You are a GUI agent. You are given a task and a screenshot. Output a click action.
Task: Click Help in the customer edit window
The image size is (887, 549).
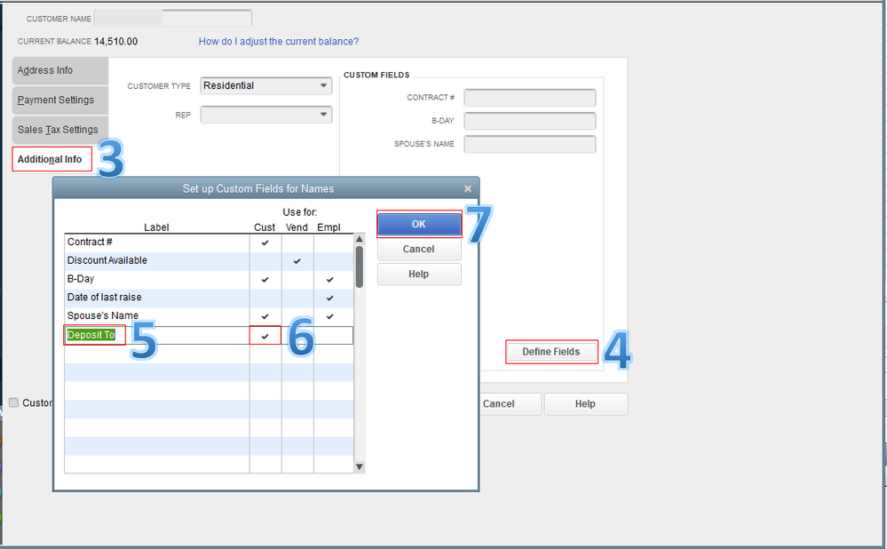click(x=585, y=404)
